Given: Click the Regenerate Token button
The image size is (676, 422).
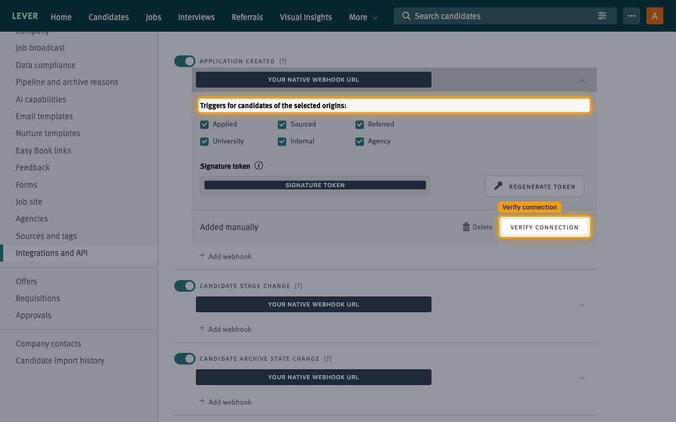Looking at the screenshot, I should (x=535, y=186).
